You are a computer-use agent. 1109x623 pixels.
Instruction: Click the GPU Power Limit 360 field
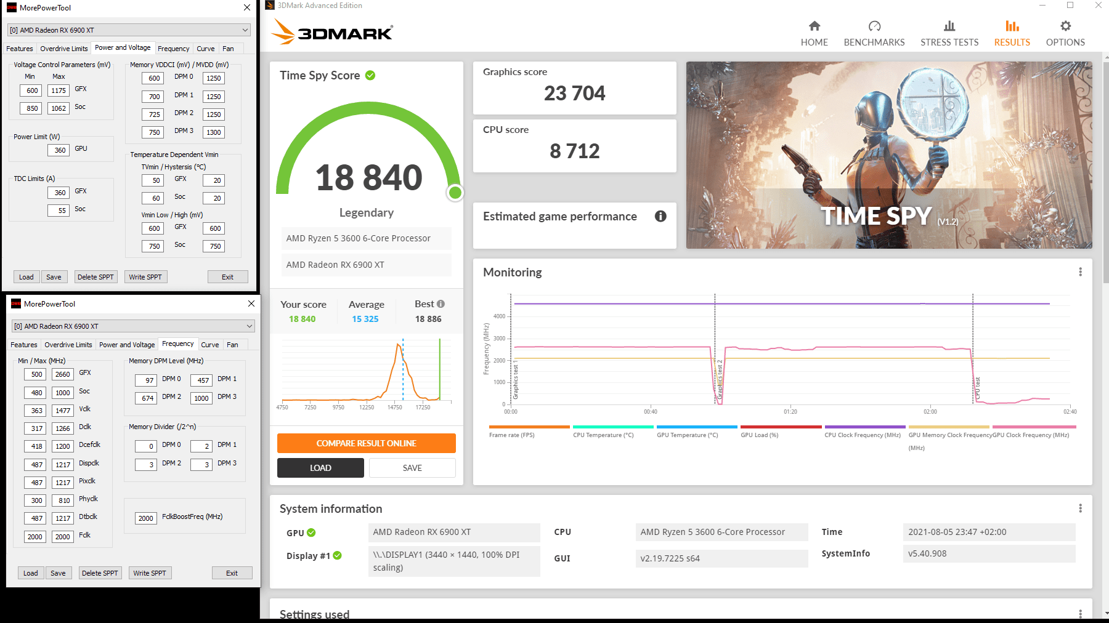[x=59, y=150]
